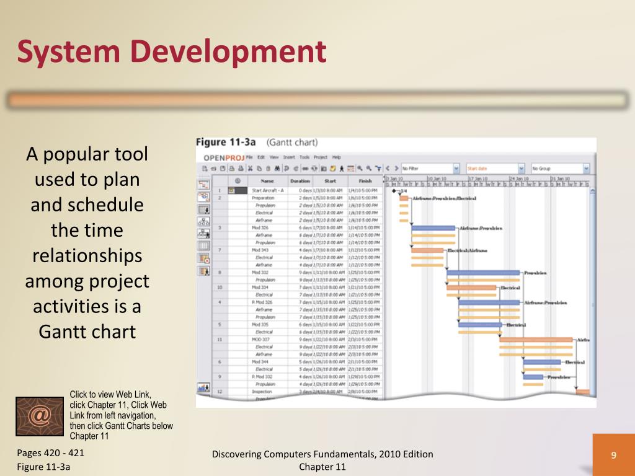
Task: Open the Insert menu
Action: tap(289, 157)
